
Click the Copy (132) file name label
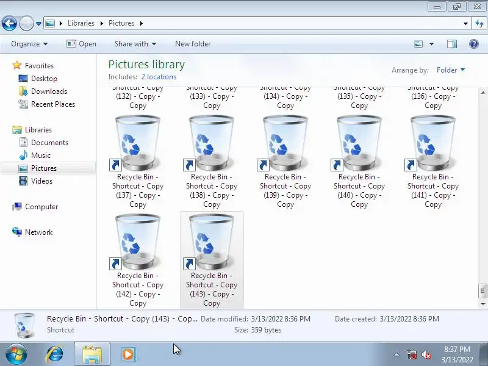138,96
